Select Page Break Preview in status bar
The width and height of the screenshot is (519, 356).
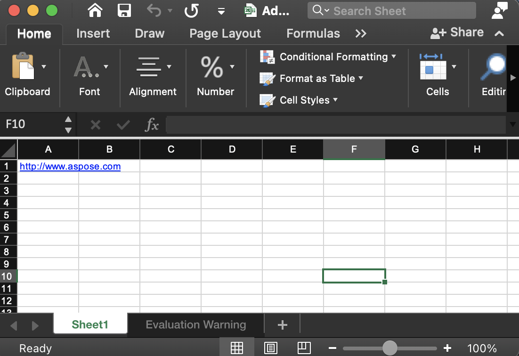click(x=304, y=348)
